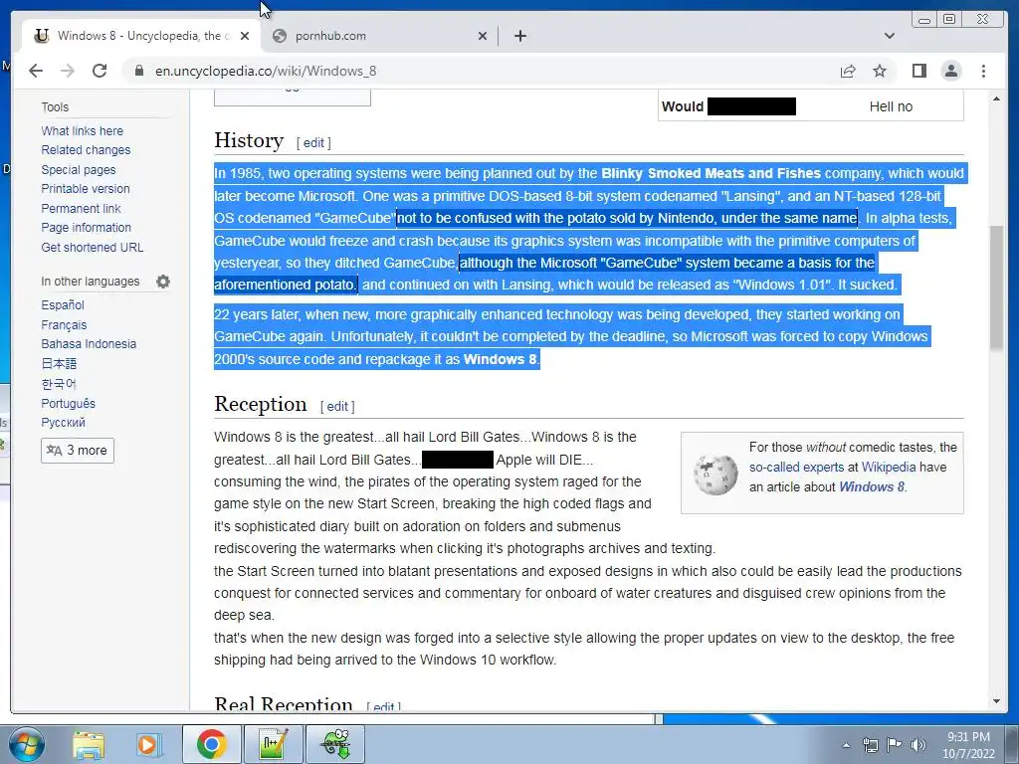Click the Tools sidebar heading
The image size is (1019, 764).
55,107
